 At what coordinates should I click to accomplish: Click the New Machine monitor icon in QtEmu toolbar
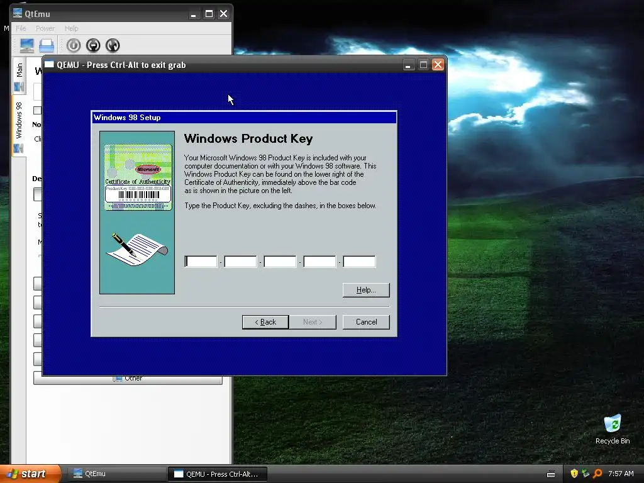pyautogui.click(x=26, y=45)
